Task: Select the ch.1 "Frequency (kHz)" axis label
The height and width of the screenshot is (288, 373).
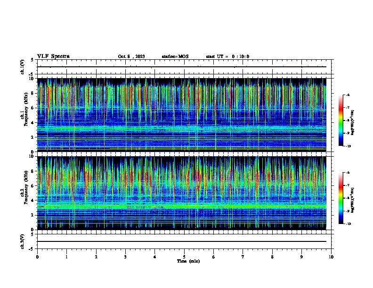Action: 25,109
